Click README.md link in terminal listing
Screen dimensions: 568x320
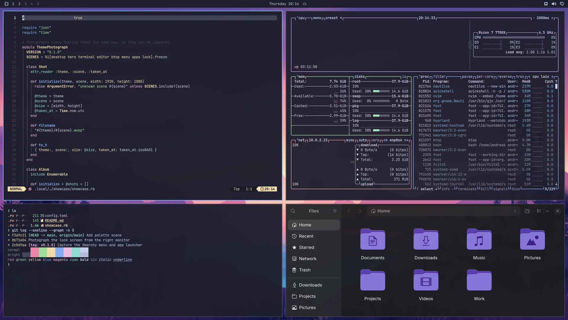[54, 221]
